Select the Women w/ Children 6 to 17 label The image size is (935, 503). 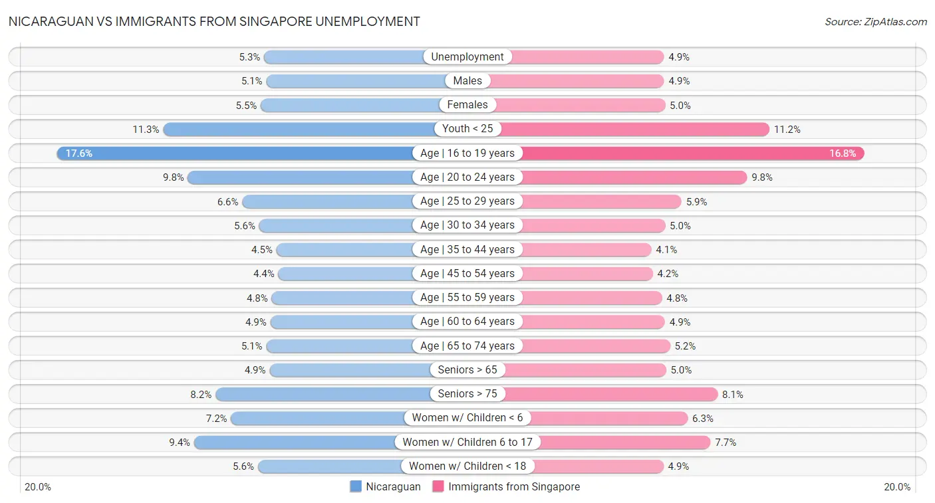pyautogui.click(x=467, y=442)
